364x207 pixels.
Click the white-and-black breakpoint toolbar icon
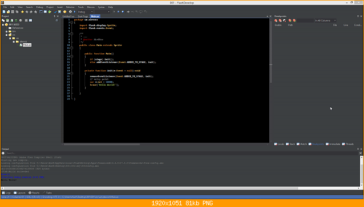click(x=285, y=20)
